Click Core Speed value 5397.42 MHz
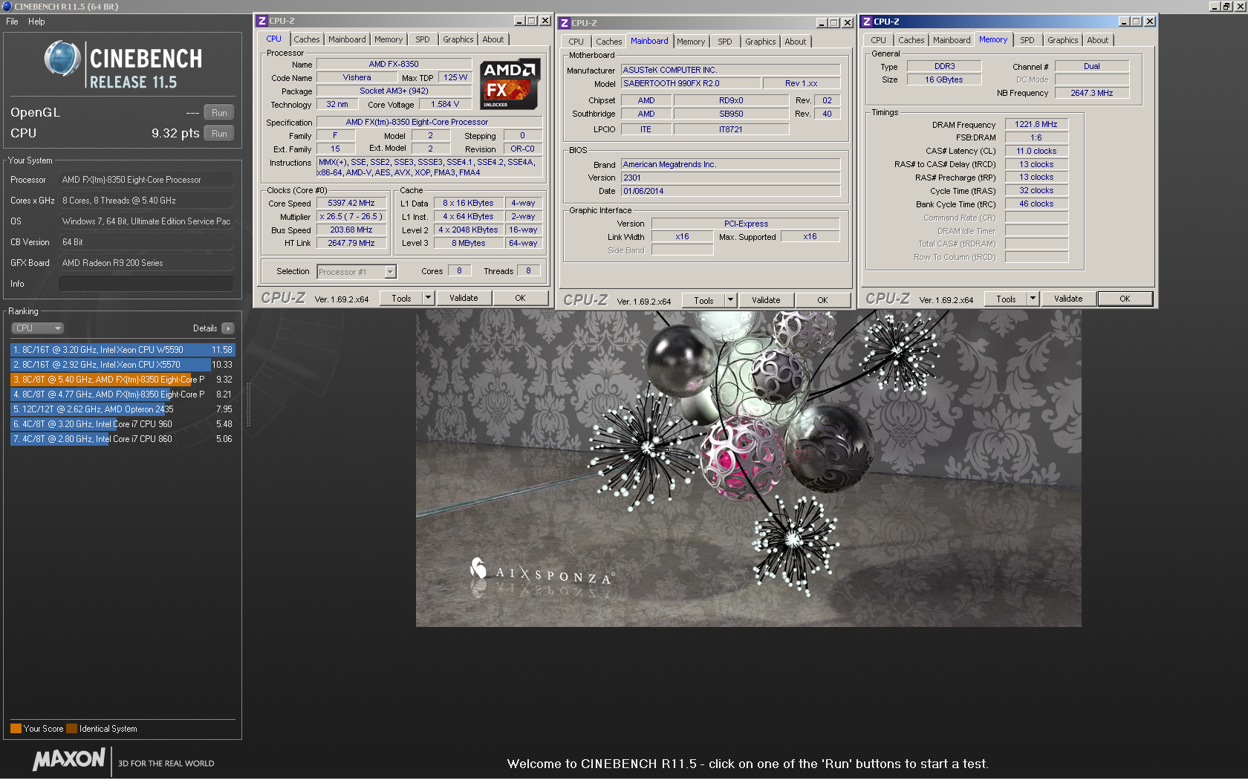This screenshot has width=1248, height=780. click(x=351, y=204)
